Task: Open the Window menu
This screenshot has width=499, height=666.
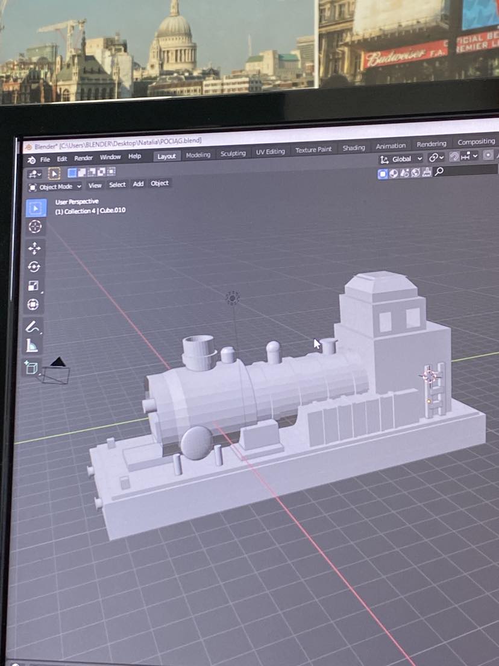Action: click(x=110, y=157)
